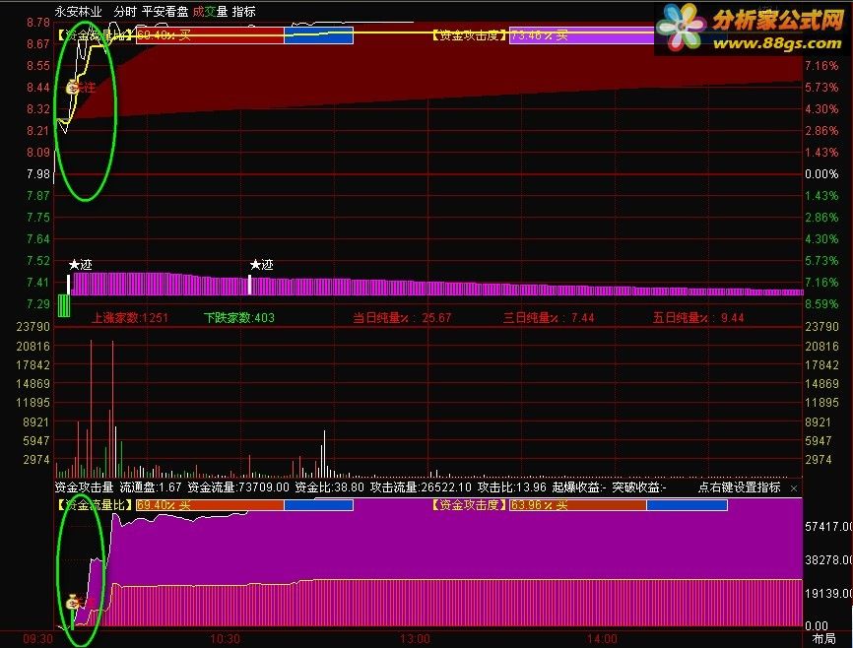Click the 下跌家数:403 label
853x648 pixels.
238,318
